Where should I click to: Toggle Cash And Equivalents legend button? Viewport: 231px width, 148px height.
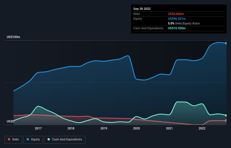(65, 140)
